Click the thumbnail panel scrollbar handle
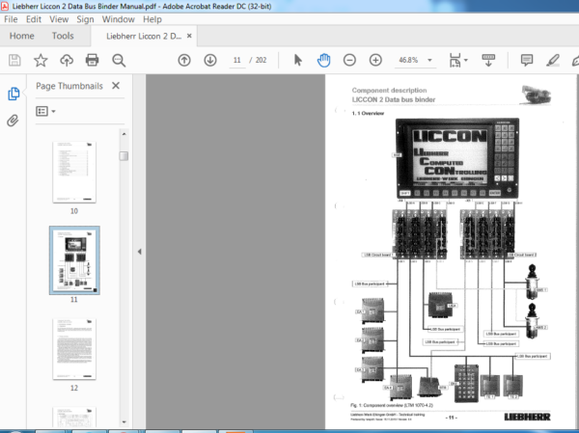This screenshot has width=579, height=433. point(124,156)
